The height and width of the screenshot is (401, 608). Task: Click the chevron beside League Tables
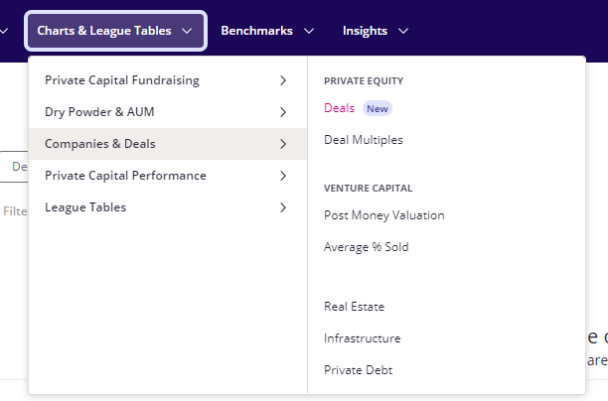[283, 207]
